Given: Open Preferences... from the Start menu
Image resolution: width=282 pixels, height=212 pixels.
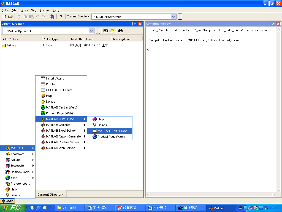Looking at the screenshot, I should [x=18, y=184].
